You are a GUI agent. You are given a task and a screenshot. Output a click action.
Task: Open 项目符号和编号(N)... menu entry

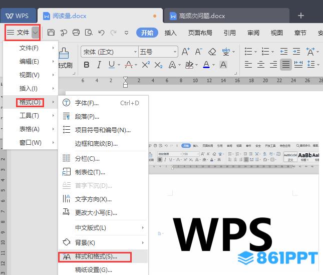103,130
